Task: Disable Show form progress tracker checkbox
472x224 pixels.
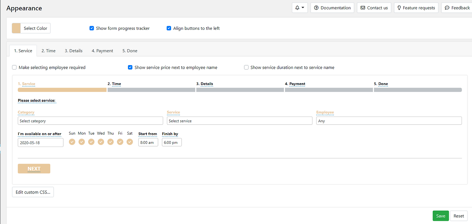Action: coord(92,28)
